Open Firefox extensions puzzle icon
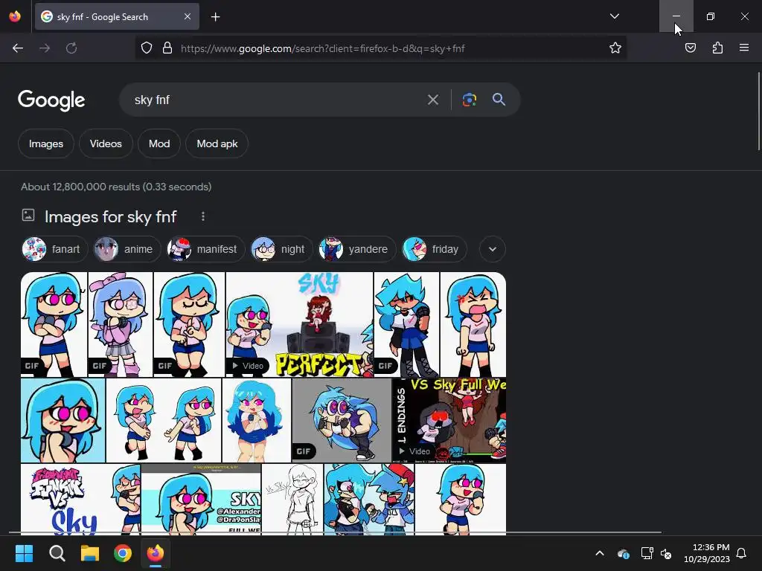762x571 pixels. coord(717,48)
